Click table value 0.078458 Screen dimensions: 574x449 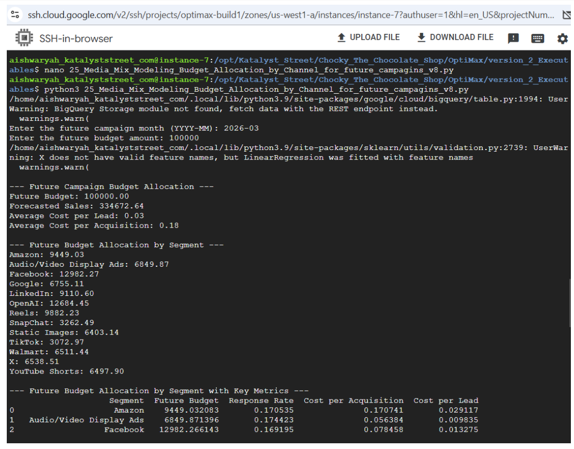tap(384, 430)
